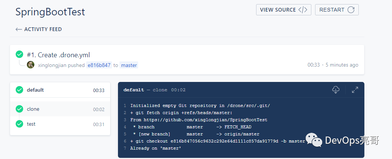This screenshot has height=159, width=392.
Task: Download the clone step logs
Action: 336,90
